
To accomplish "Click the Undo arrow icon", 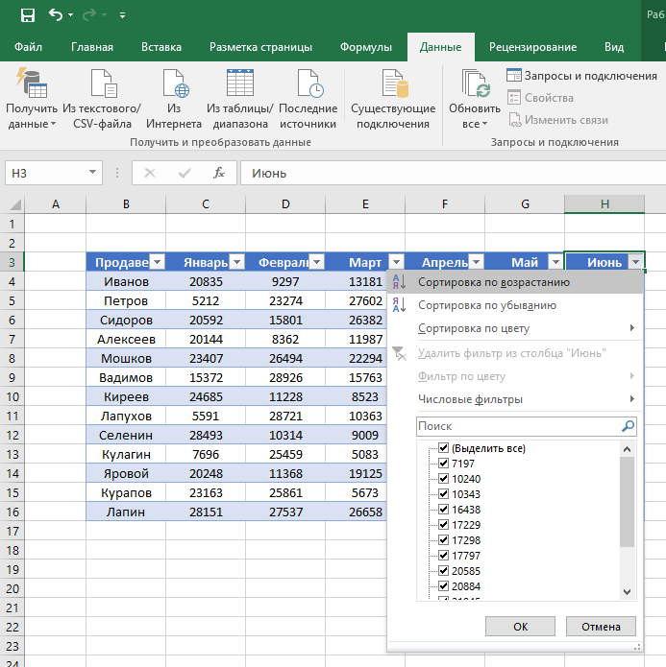I will tap(56, 15).
